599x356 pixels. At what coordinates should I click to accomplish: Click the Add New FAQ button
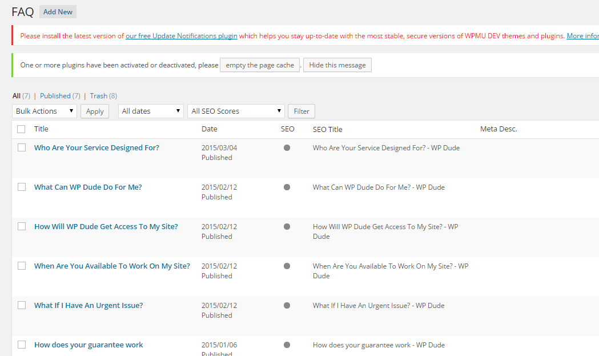[x=58, y=12]
